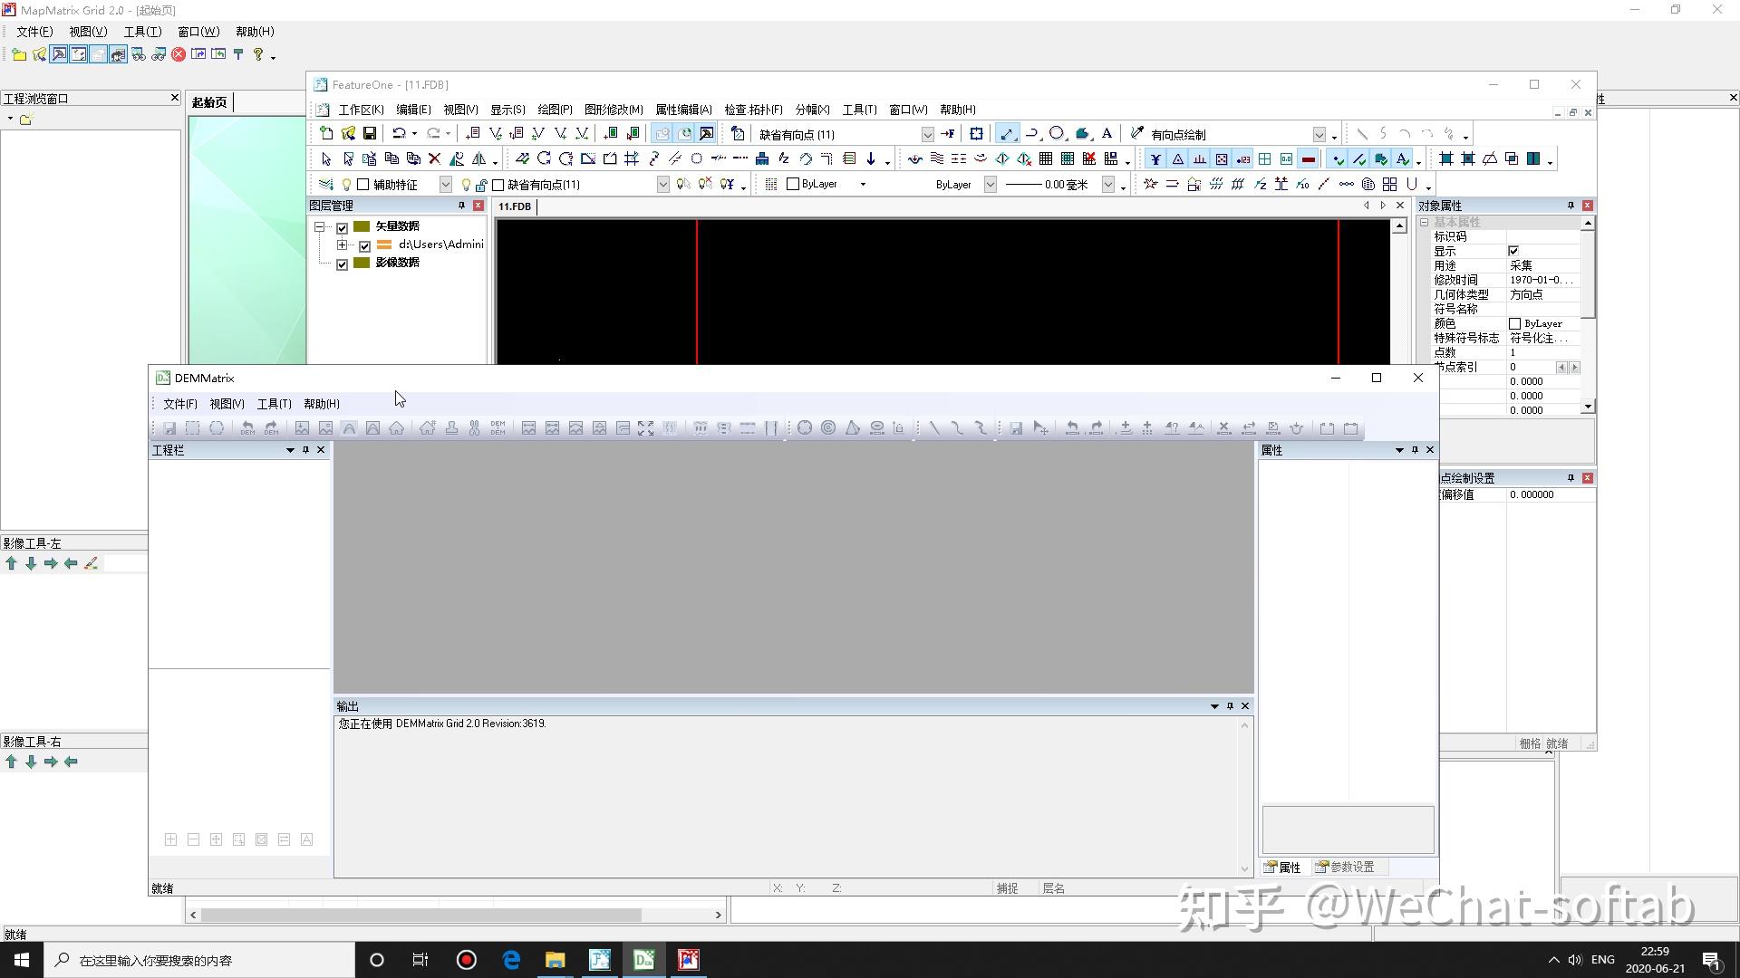This screenshot has width=1740, height=978.
Task: Click the Undo arrow in FeatureOne toolbar
Action: point(398,134)
